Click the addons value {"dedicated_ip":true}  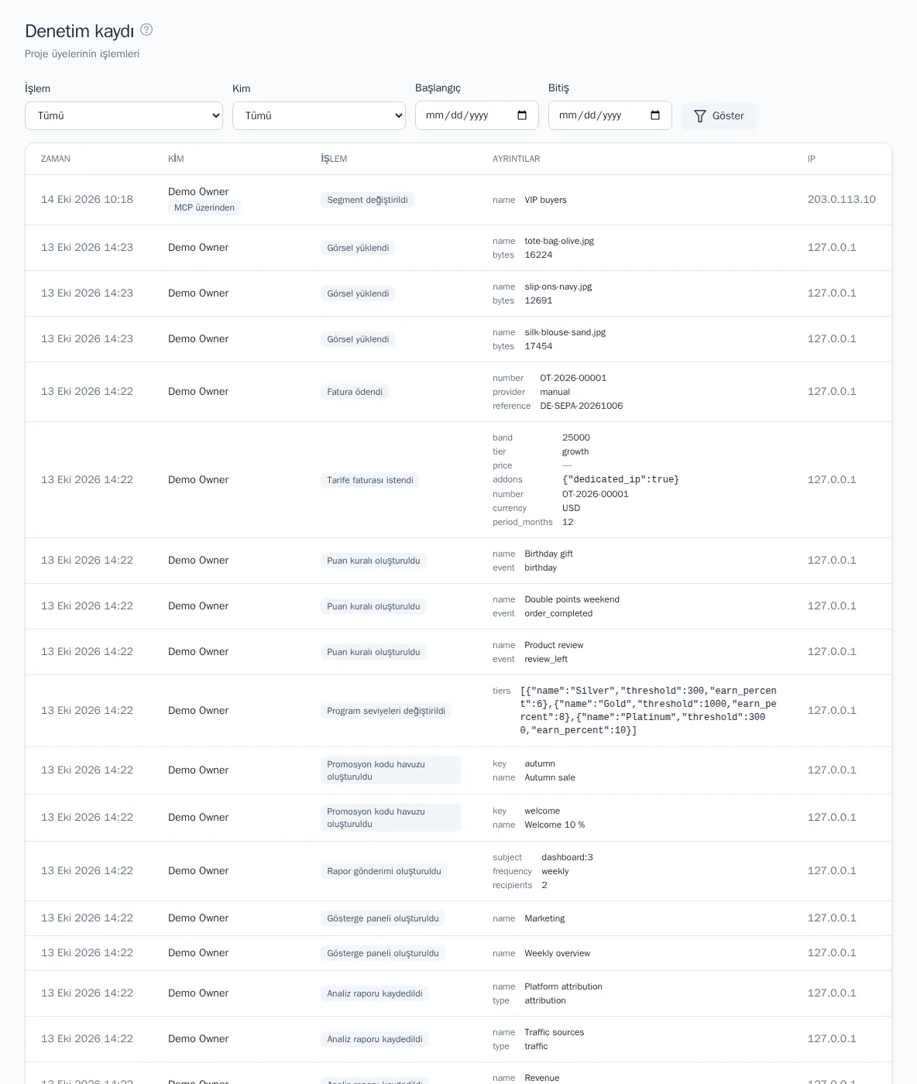point(620,479)
